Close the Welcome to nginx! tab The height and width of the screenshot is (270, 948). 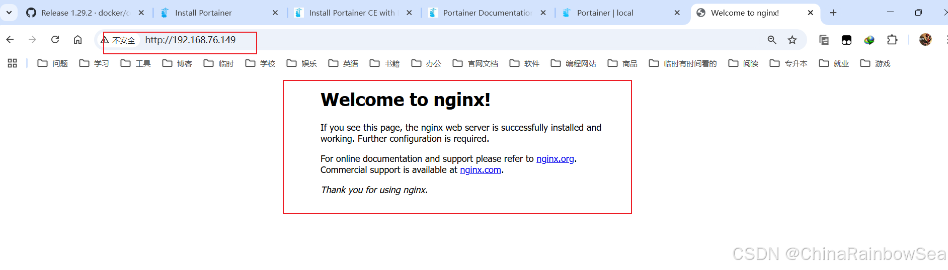coord(811,13)
